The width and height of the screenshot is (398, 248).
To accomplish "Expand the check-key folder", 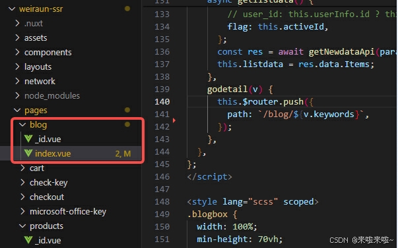I will 22,182.
